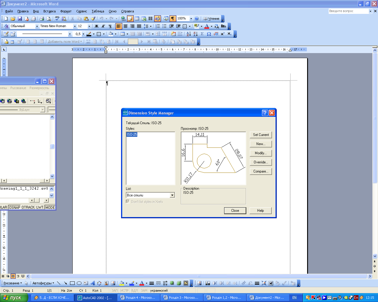Click in the Введите вопрос help field

(348, 11)
